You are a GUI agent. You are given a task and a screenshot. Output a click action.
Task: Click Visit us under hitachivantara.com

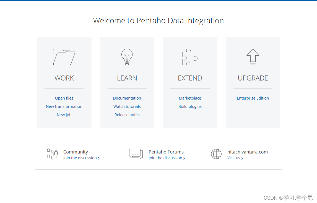[235, 158]
